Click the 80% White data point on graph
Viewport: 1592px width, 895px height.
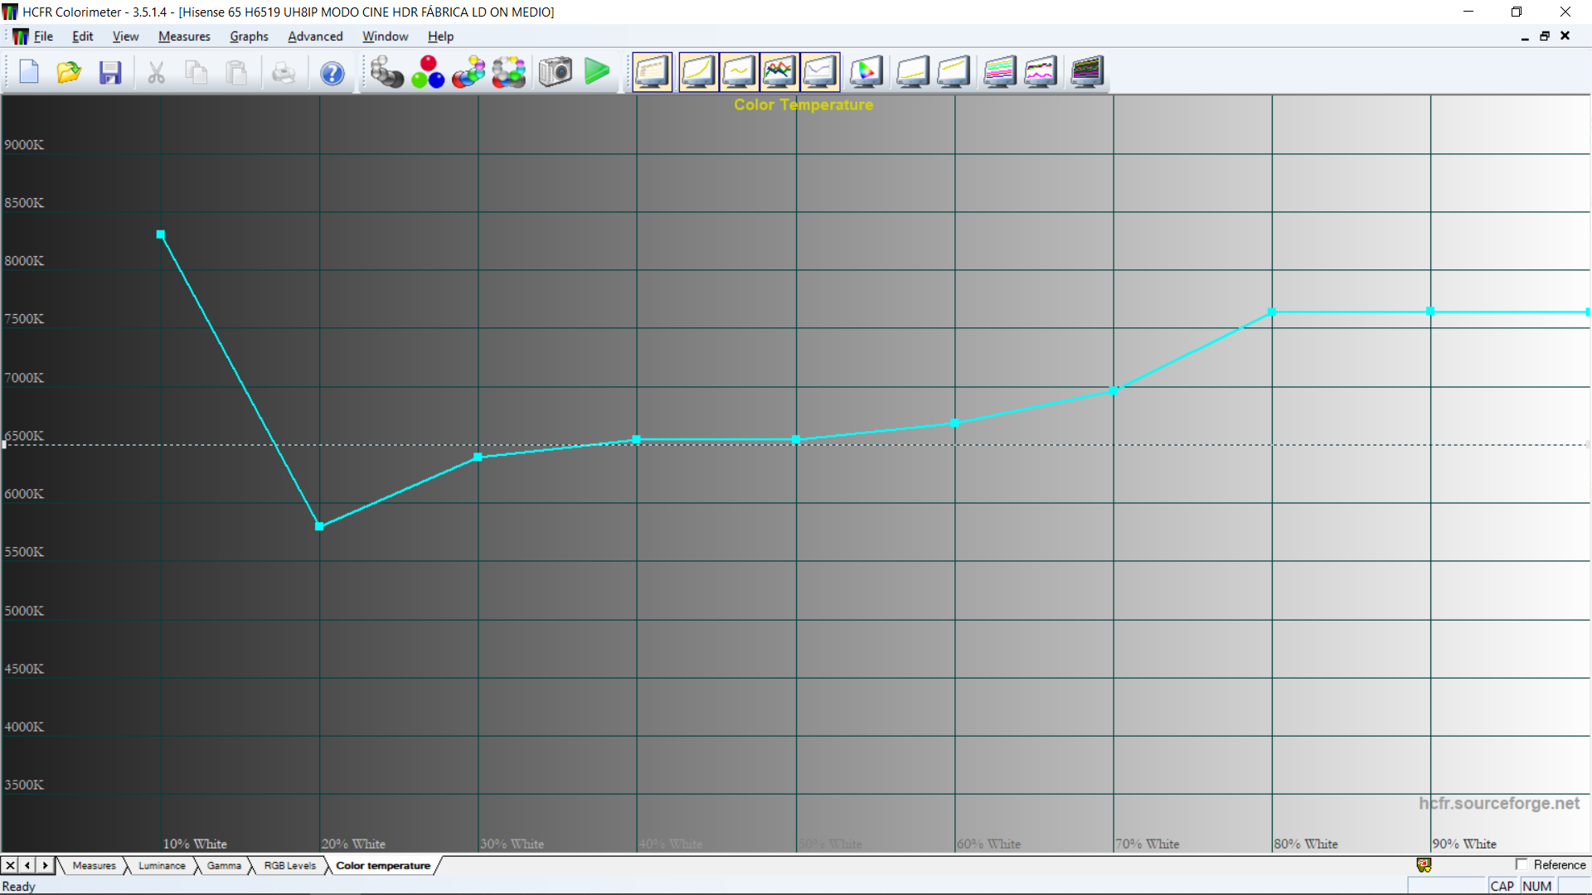[x=1272, y=312]
